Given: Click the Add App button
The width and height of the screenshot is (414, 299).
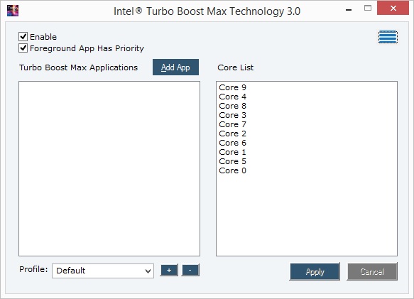Looking at the screenshot, I should [x=175, y=67].
